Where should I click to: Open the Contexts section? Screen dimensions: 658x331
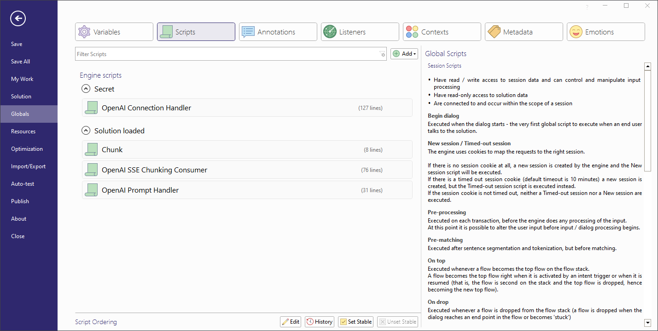442,32
